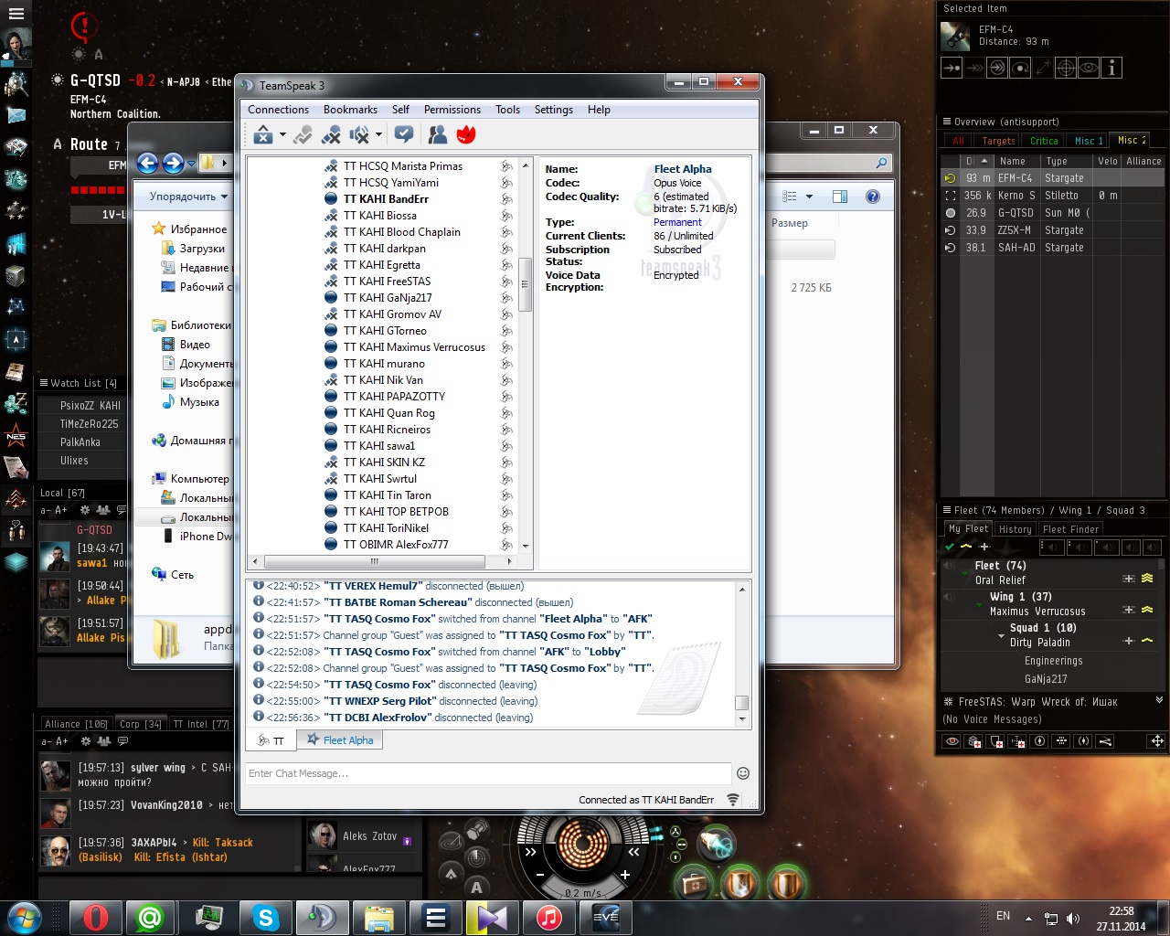The width and height of the screenshot is (1170, 936).
Task: Toggle mute speakers in TeamSpeak toolbar
Action: [360, 135]
